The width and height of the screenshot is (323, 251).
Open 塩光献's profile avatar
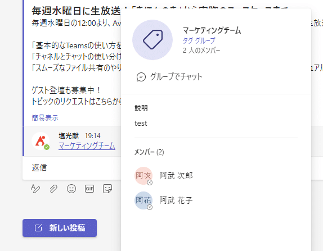(41, 141)
